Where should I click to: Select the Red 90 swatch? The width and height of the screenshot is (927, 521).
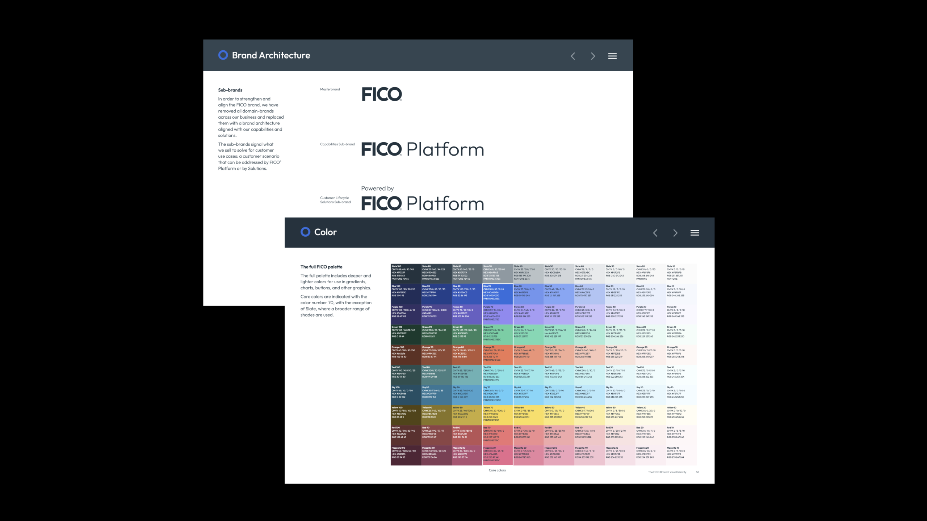tap(436, 436)
